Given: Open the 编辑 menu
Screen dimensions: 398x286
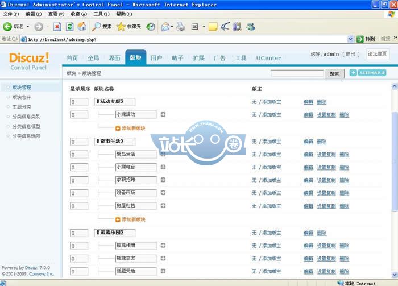Looking at the screenshot, I should 34,14.
